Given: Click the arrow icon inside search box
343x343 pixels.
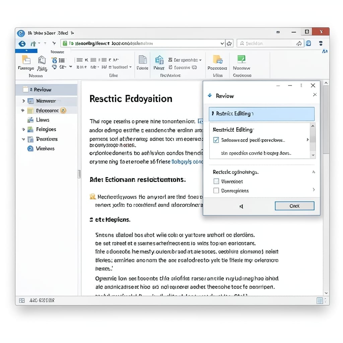Looking at the screenshot, I should (x=299, y=44).
